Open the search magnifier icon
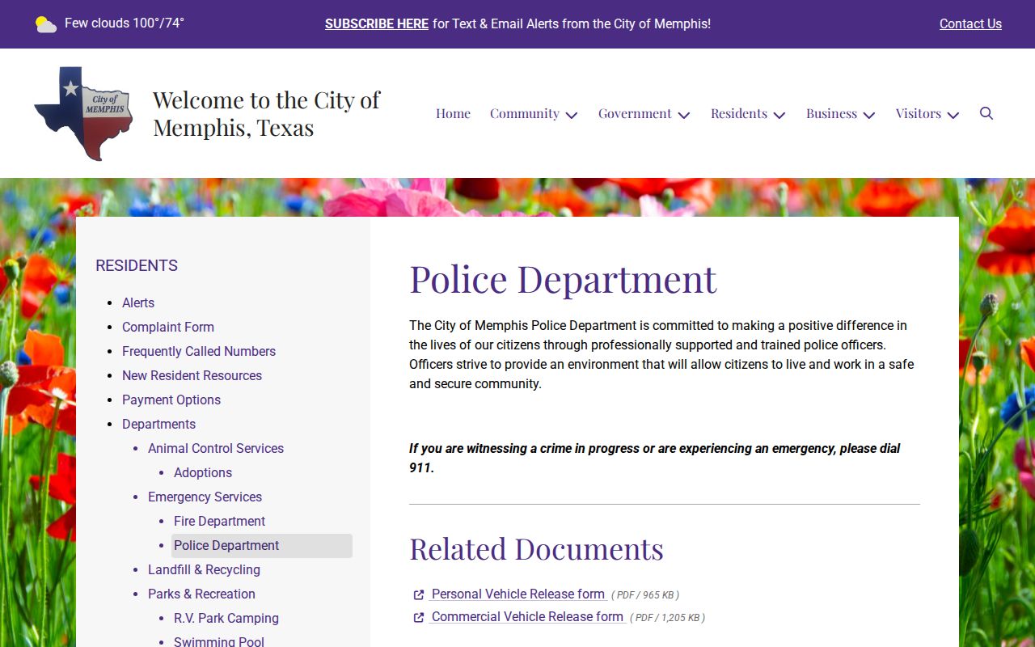This screenshot has width=1035, height=647. (x=986, y=113)
